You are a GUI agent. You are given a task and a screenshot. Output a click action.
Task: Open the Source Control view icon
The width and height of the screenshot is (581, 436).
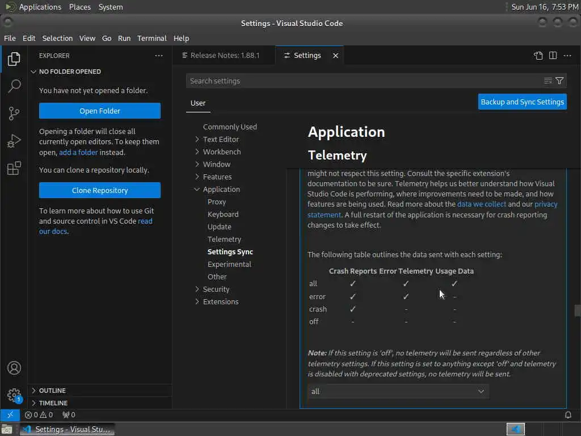[14, 114]
